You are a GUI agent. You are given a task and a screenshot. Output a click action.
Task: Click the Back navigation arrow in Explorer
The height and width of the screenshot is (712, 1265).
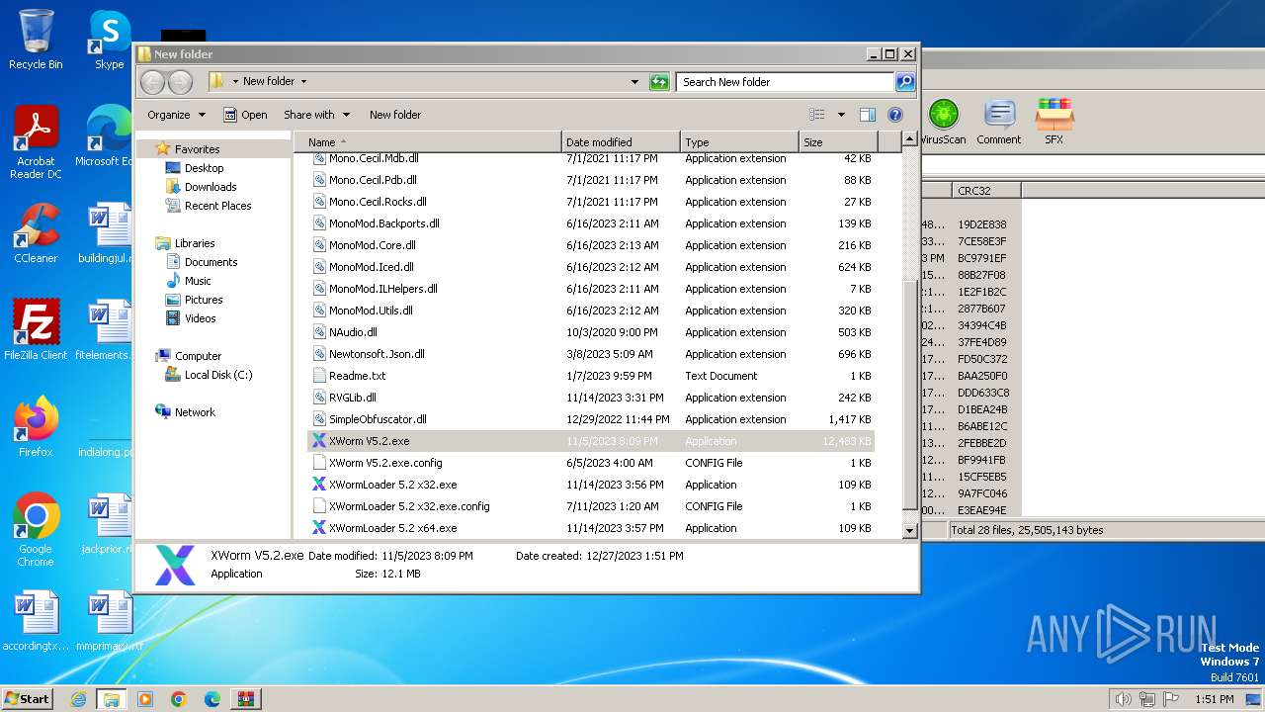tap(152, 82)
